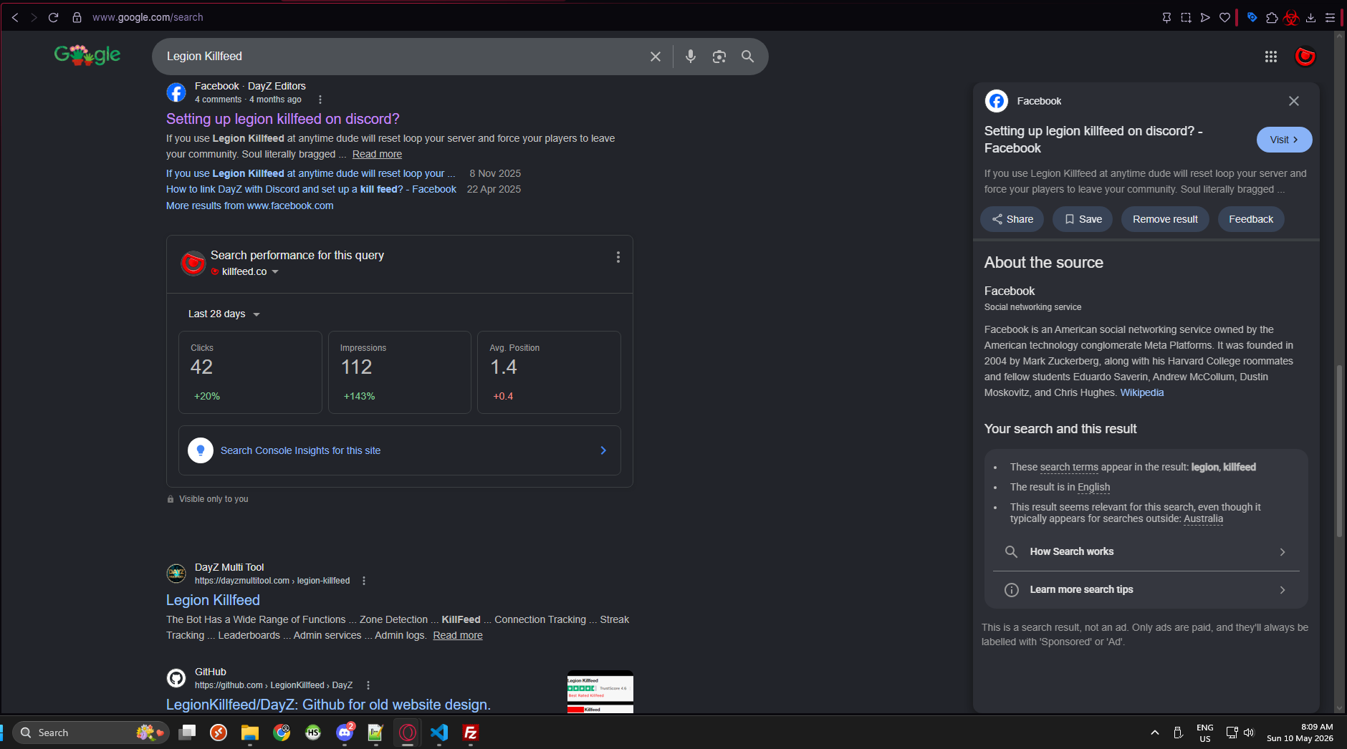Open Google Lens image search icon
The height and width of the screenshot is (749, 1347).
[719, 57]
